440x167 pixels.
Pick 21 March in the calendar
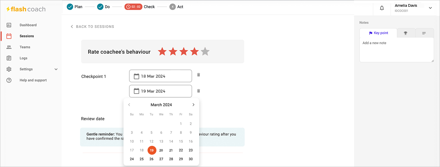coord(171,150)
